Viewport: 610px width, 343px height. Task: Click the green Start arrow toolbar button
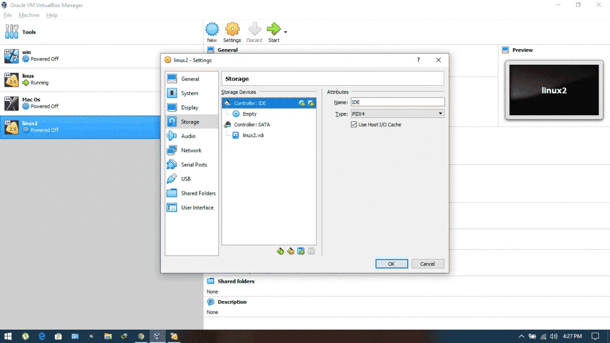point(274,32)
